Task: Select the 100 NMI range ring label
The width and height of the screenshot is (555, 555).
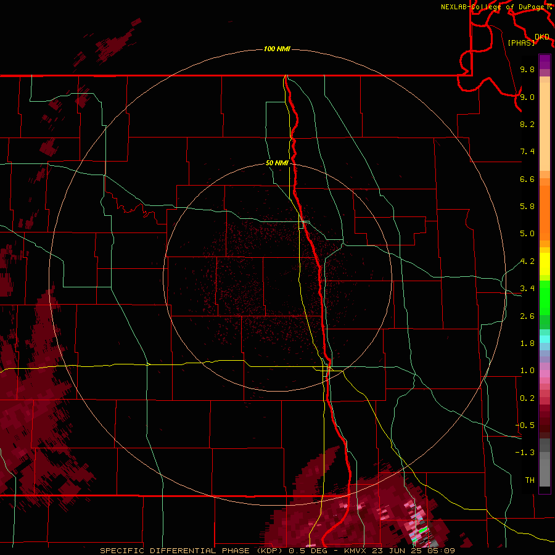Action: coord(277,49)
